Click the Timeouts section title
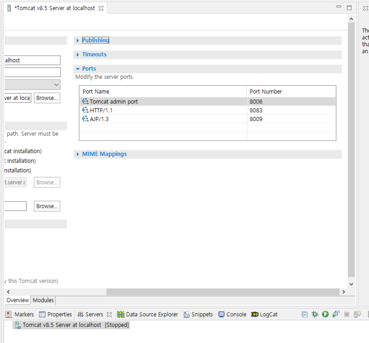The image size is (369, 343). click(94, 54)
